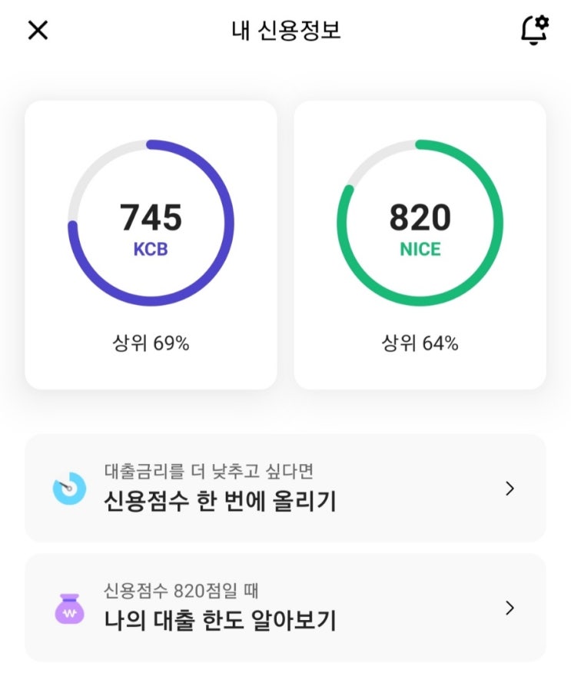Select the NICE score 820 number
The width and height of the screenshot is (571, 696).
click(420, 217)
